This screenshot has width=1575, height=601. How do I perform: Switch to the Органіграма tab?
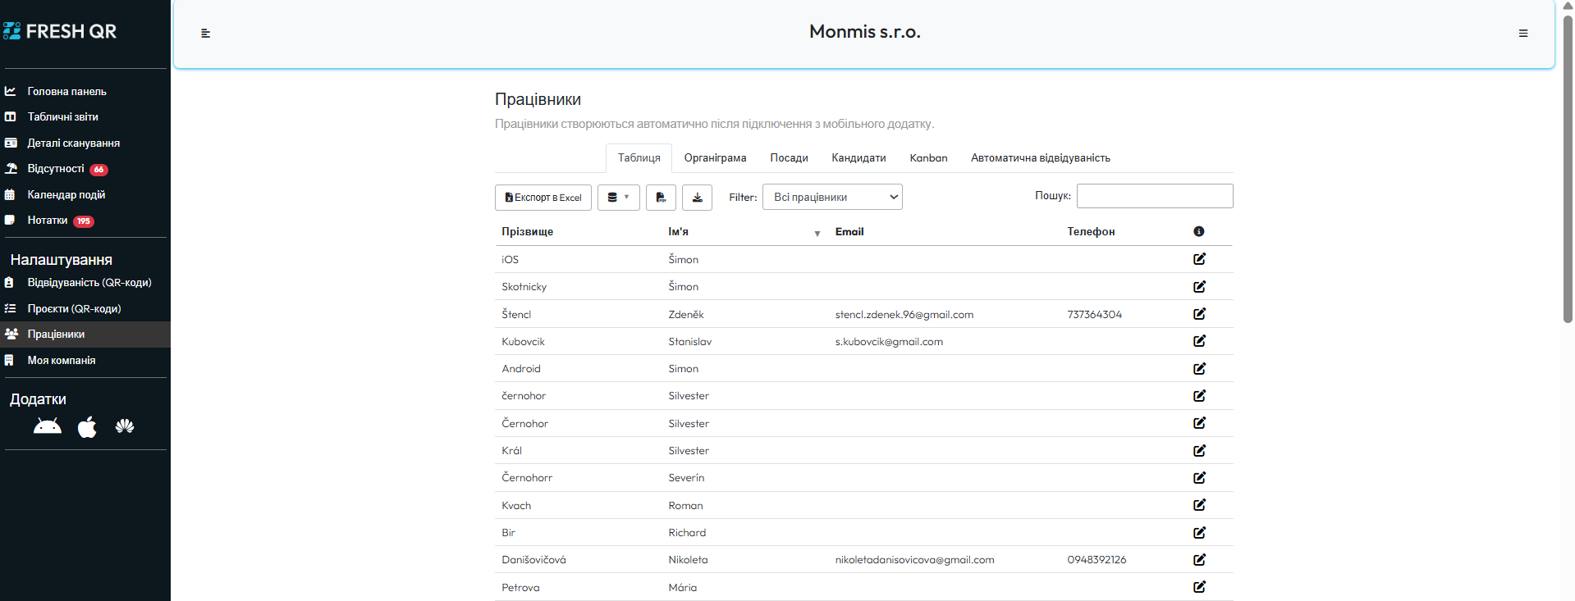(715, 158)
